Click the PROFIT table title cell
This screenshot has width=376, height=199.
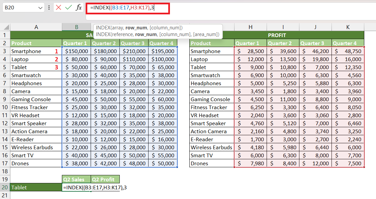pyautogui.click(x=277, y=35)
